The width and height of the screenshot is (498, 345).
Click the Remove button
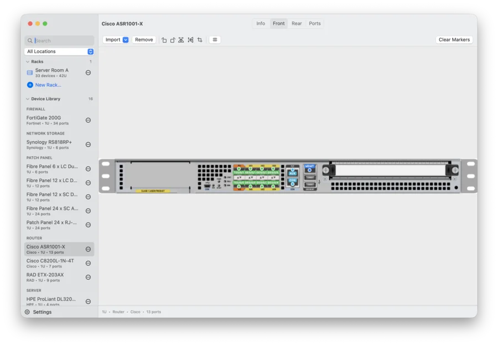144,40
